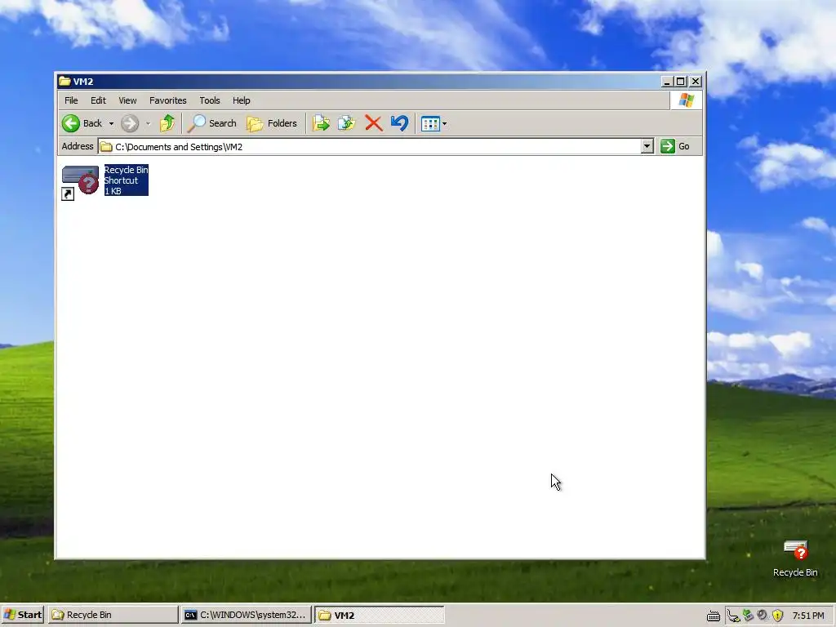This screenshot has height=627, width=836.
Task: Open the Back history dropdown arrow
Action: 111,124
